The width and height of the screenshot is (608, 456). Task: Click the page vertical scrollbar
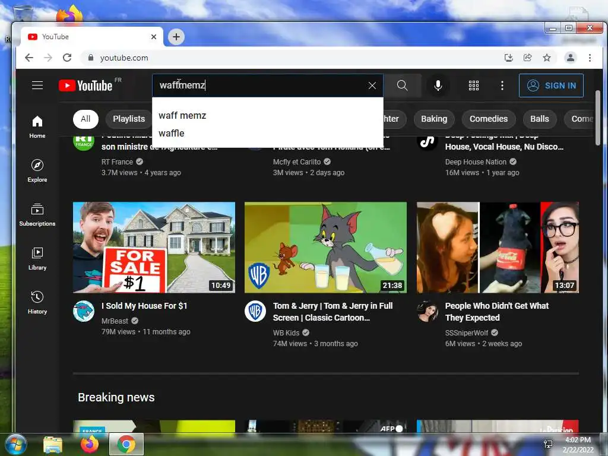pyautogui.click(x=598, y=118)
